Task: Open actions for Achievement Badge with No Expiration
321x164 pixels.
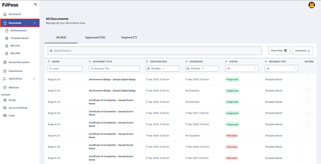Action: coord(309,91)
